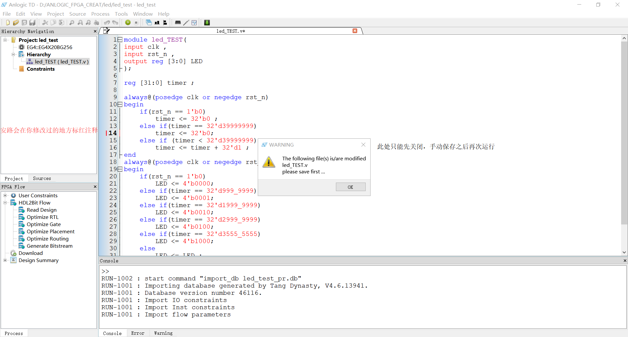This screenshot has height=337, width=628.
Task: Close the Hierarchy Navigation panel
Action: click(x=95, y=31)
